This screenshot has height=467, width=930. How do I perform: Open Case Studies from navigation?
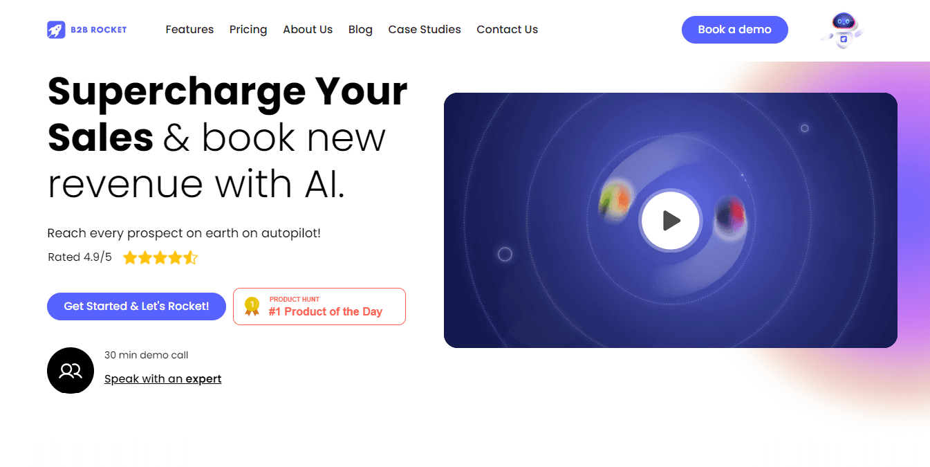click(425, 30)
